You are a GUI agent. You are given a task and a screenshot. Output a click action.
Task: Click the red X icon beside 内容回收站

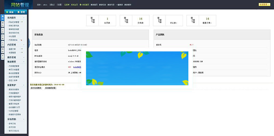[22, 40]
